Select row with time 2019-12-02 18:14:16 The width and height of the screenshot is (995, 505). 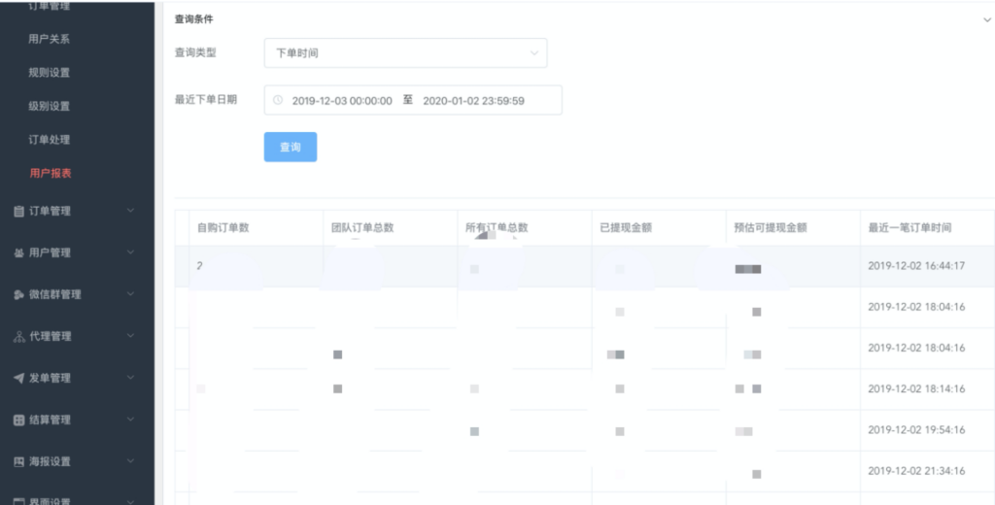click(x=584, y=388)
